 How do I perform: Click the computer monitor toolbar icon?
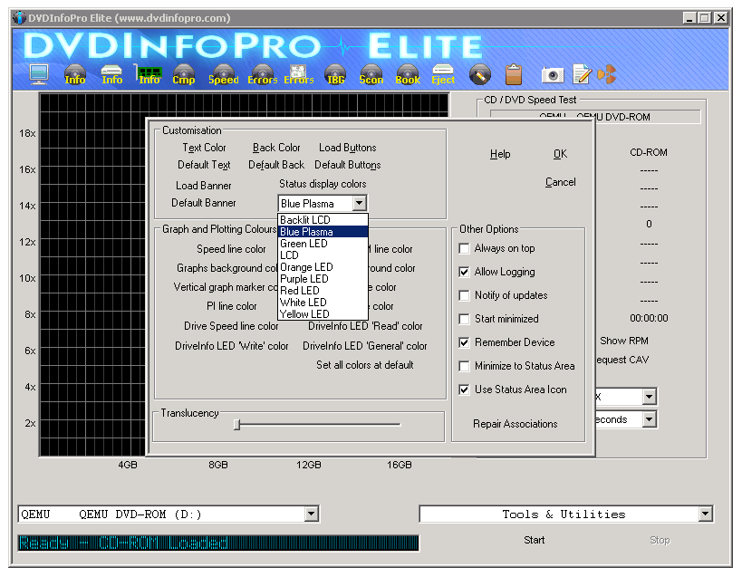[x=38, y=74]
